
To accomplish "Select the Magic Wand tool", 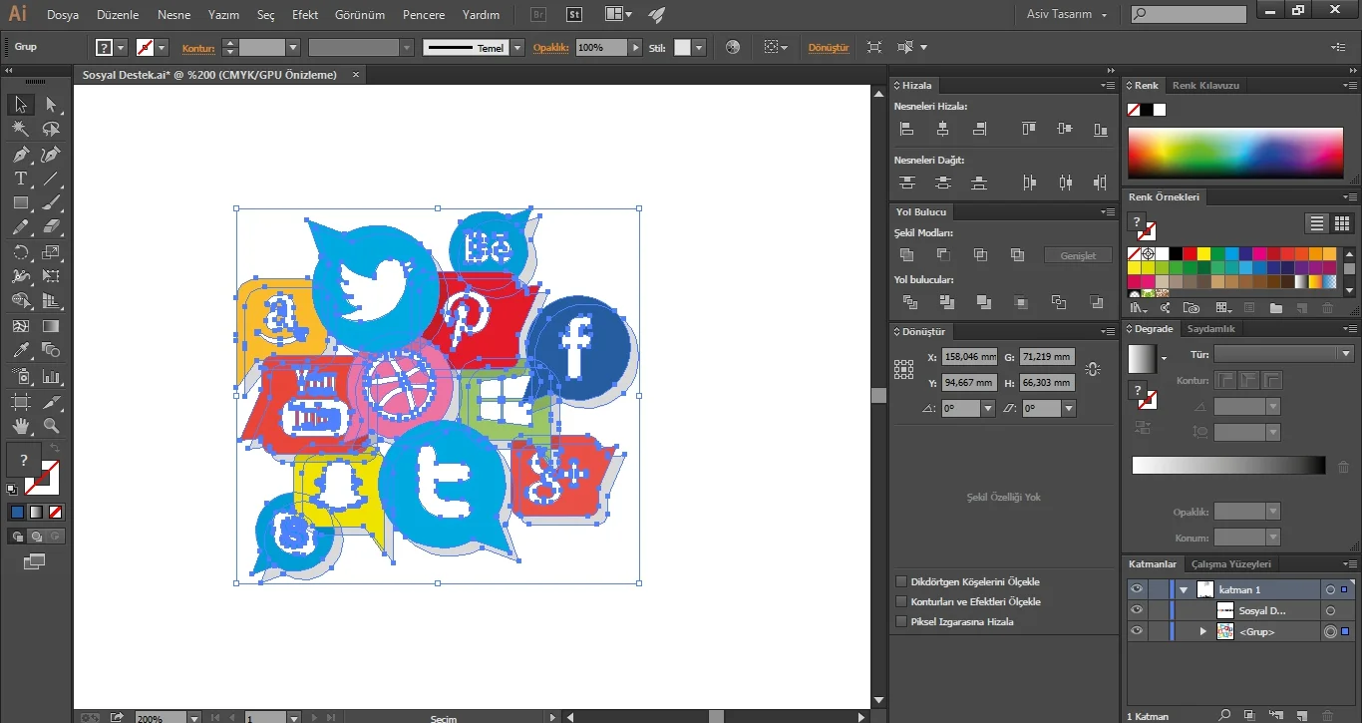I will (x=20, y=130).
